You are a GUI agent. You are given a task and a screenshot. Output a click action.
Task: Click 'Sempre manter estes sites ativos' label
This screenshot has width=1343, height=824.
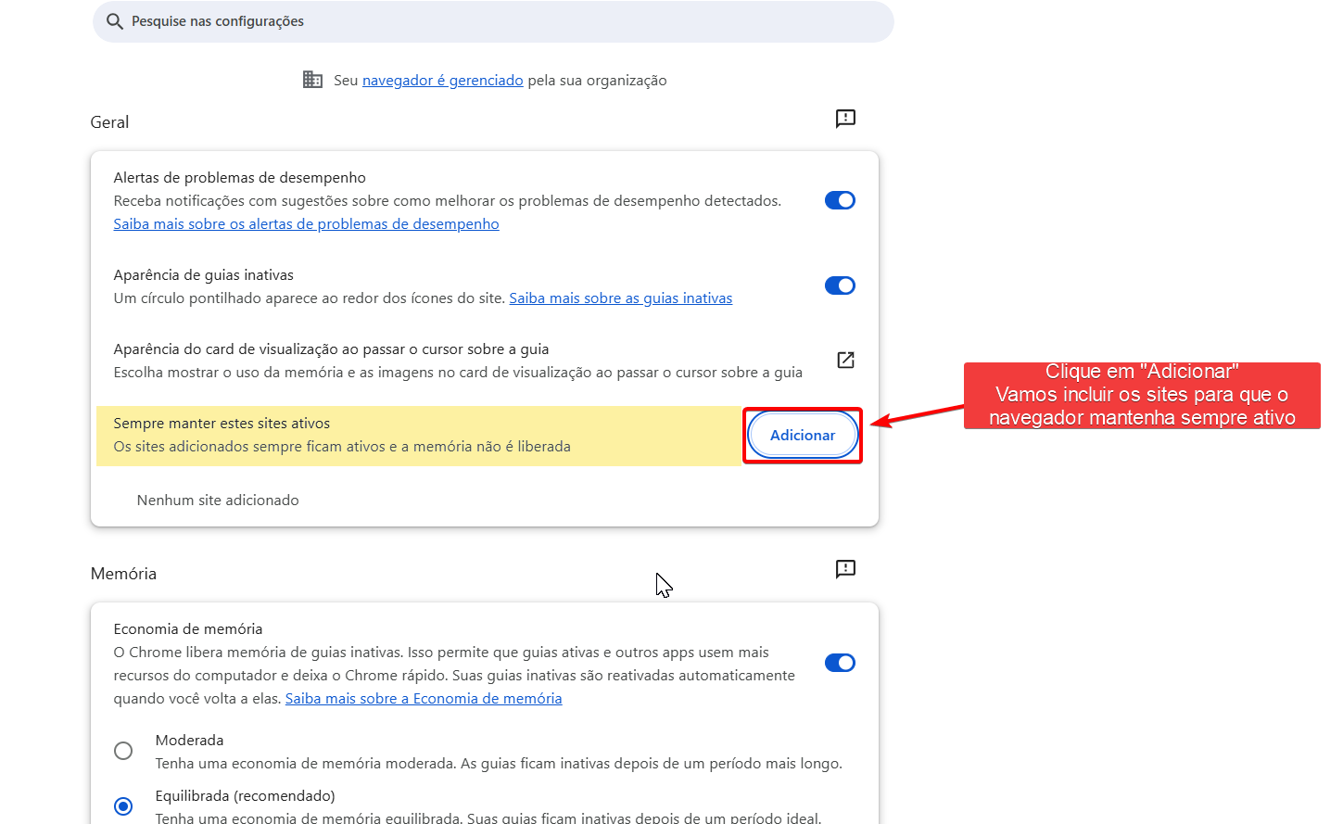[222, 424]
